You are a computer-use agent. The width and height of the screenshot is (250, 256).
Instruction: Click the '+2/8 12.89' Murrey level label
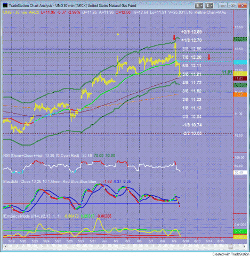[191, 32]
